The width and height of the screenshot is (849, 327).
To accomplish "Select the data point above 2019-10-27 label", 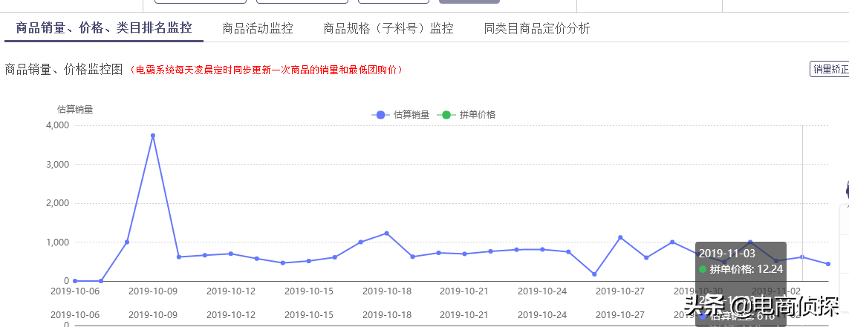I will [620, 237].
